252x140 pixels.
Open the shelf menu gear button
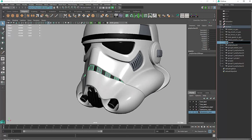[x=3, y=16]
